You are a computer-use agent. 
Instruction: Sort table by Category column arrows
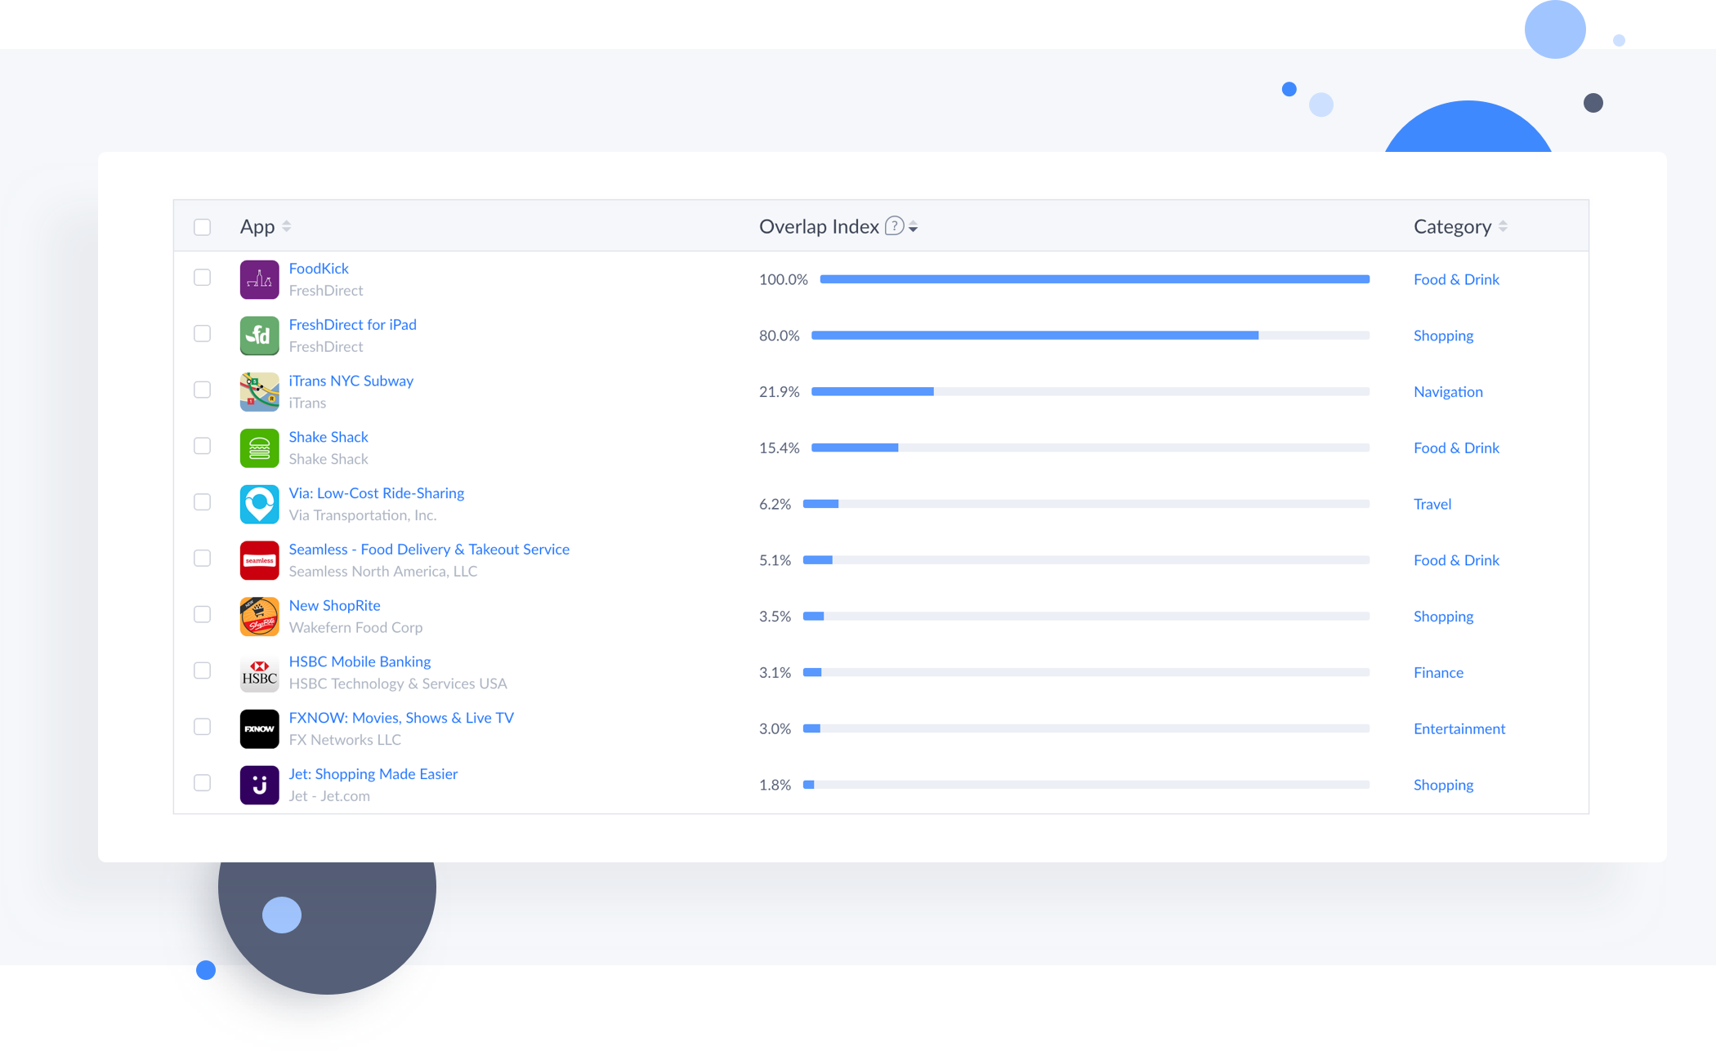[1503, 226]
